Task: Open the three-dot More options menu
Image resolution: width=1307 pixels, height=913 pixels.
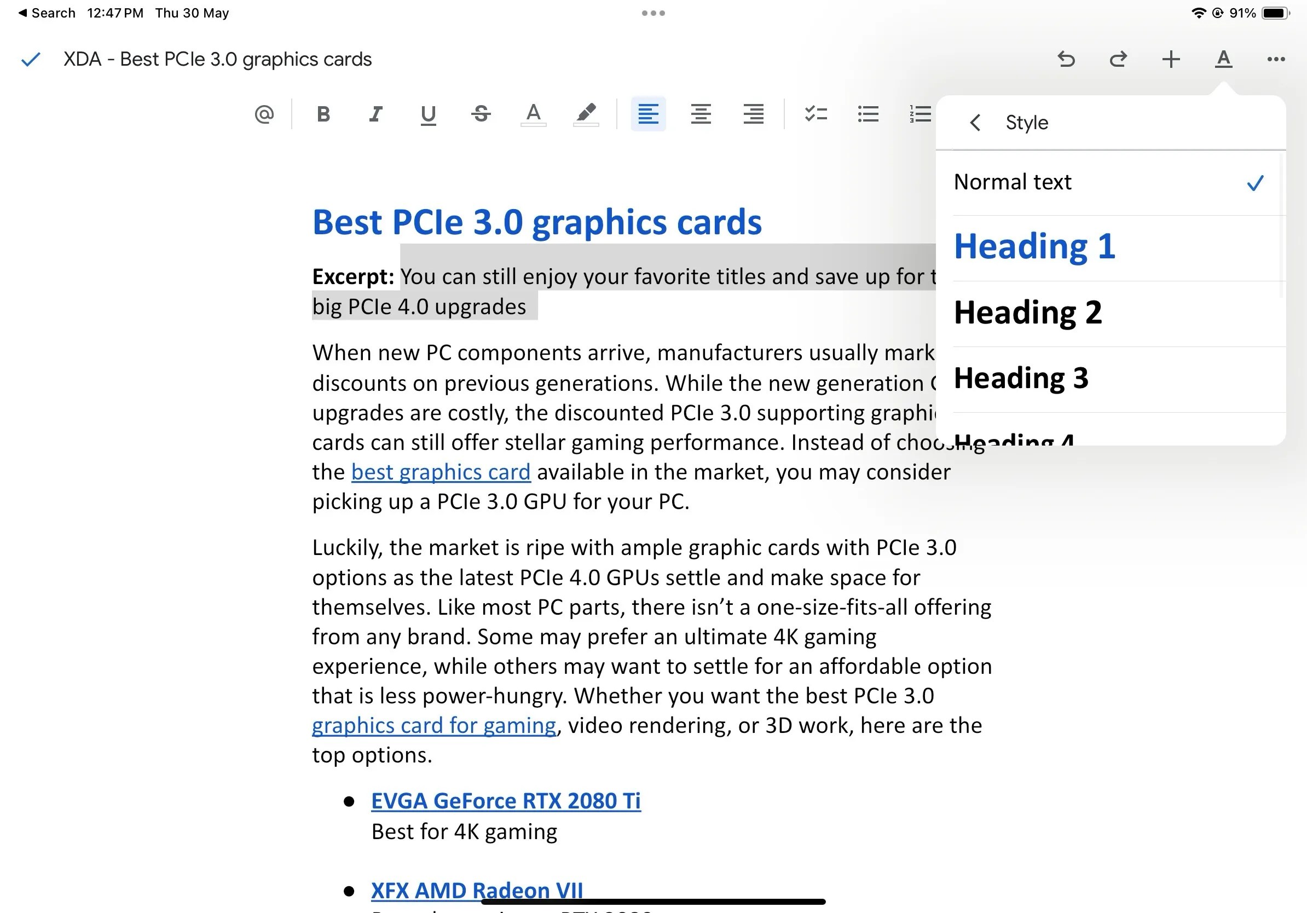Action: coord(1276,59)
